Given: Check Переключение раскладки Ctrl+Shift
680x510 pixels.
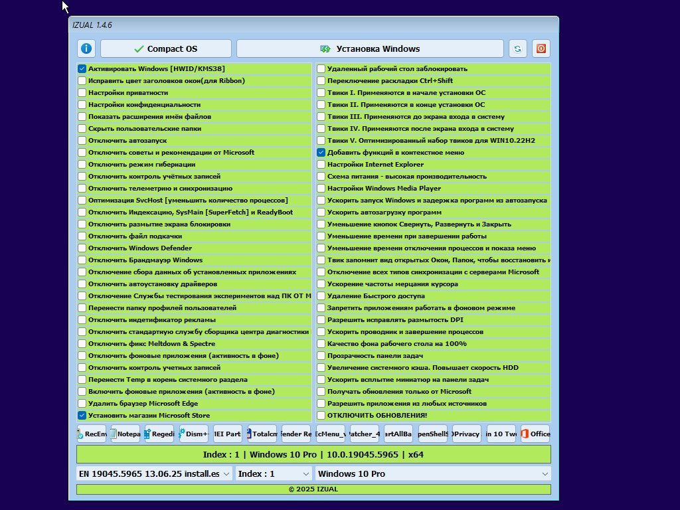Looking at the screenshot, I should (x=321, y=80).
